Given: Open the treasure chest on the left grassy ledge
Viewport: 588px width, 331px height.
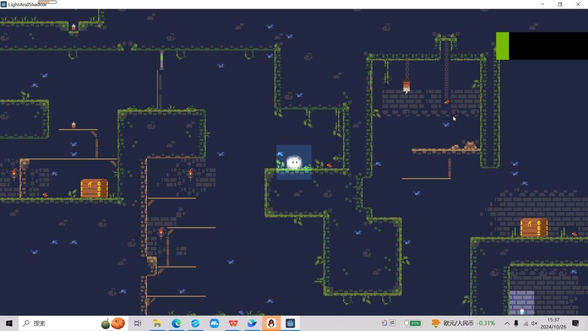Looking at the screenshot, I should 94,188.
